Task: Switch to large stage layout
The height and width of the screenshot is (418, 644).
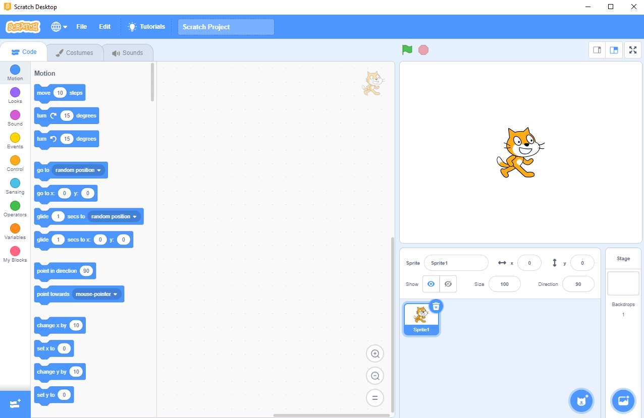Action: click(614, 50)
